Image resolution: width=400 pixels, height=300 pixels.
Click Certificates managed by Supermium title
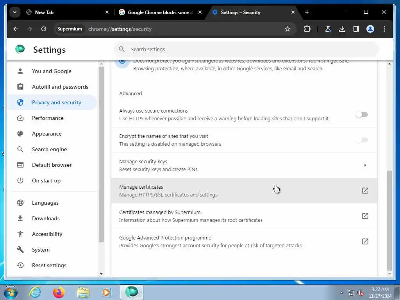160,212
